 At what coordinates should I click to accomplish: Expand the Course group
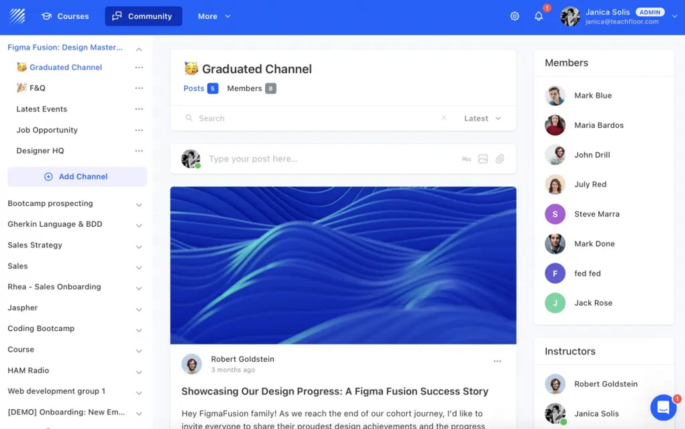click(139, 351)
